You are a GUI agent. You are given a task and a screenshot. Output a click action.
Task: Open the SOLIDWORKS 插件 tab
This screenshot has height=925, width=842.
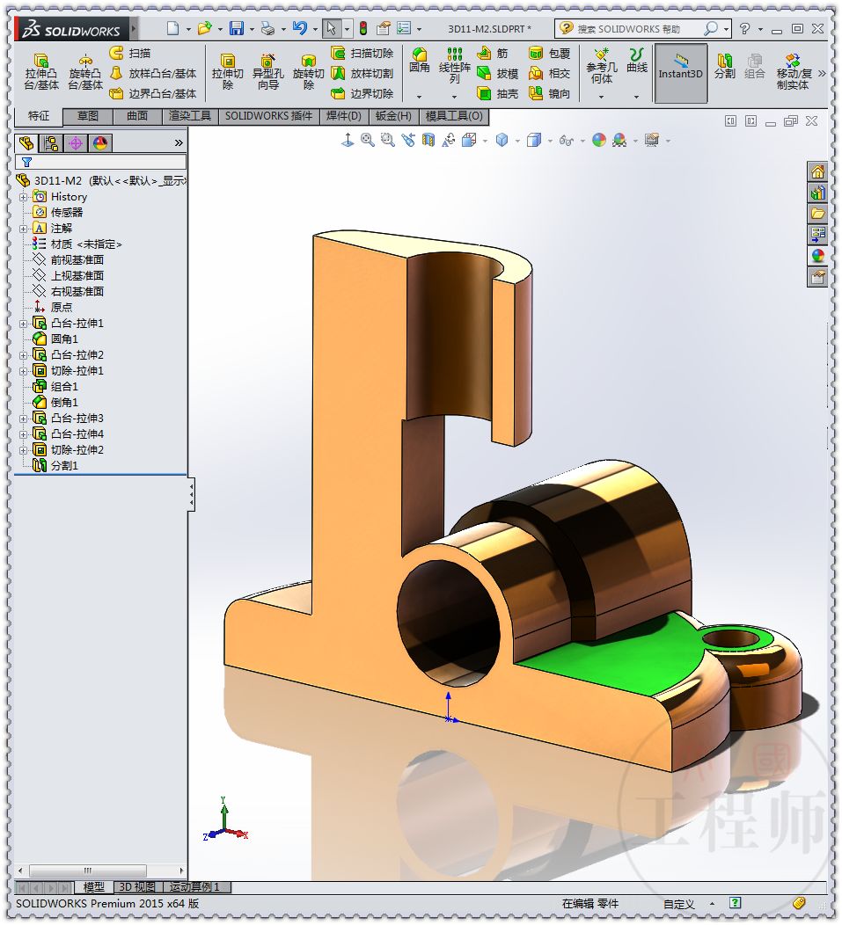[268, 116]
